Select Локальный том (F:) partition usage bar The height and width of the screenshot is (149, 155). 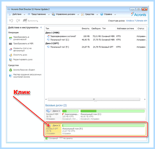(103, 125)
